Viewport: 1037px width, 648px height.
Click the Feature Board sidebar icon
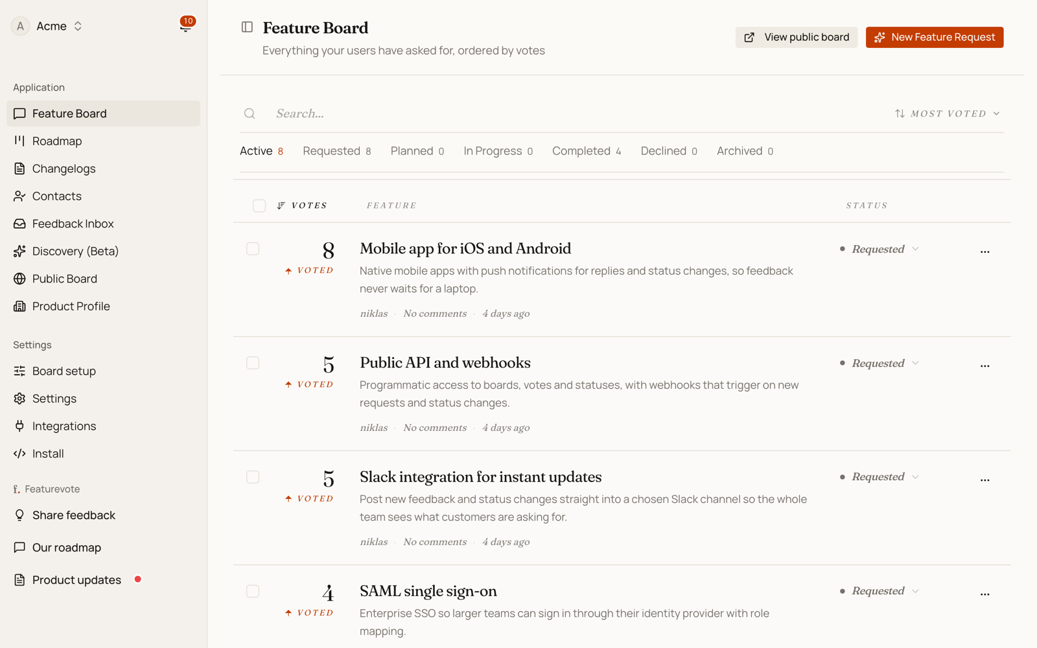[x=19, y=113]
